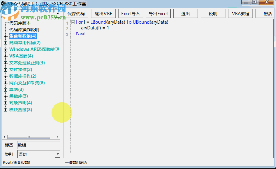Screen dimensions: 276x169
Task: Expand the 对象声明(4) node
Action: click(5, 103)
